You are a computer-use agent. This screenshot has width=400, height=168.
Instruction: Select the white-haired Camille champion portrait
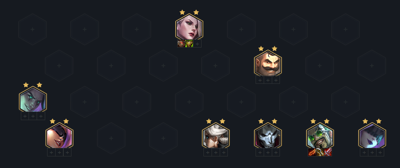click(216, 136)
